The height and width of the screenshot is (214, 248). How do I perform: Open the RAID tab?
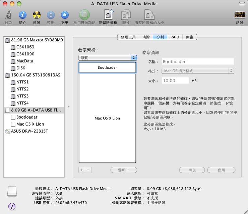(x=175, y=37)
